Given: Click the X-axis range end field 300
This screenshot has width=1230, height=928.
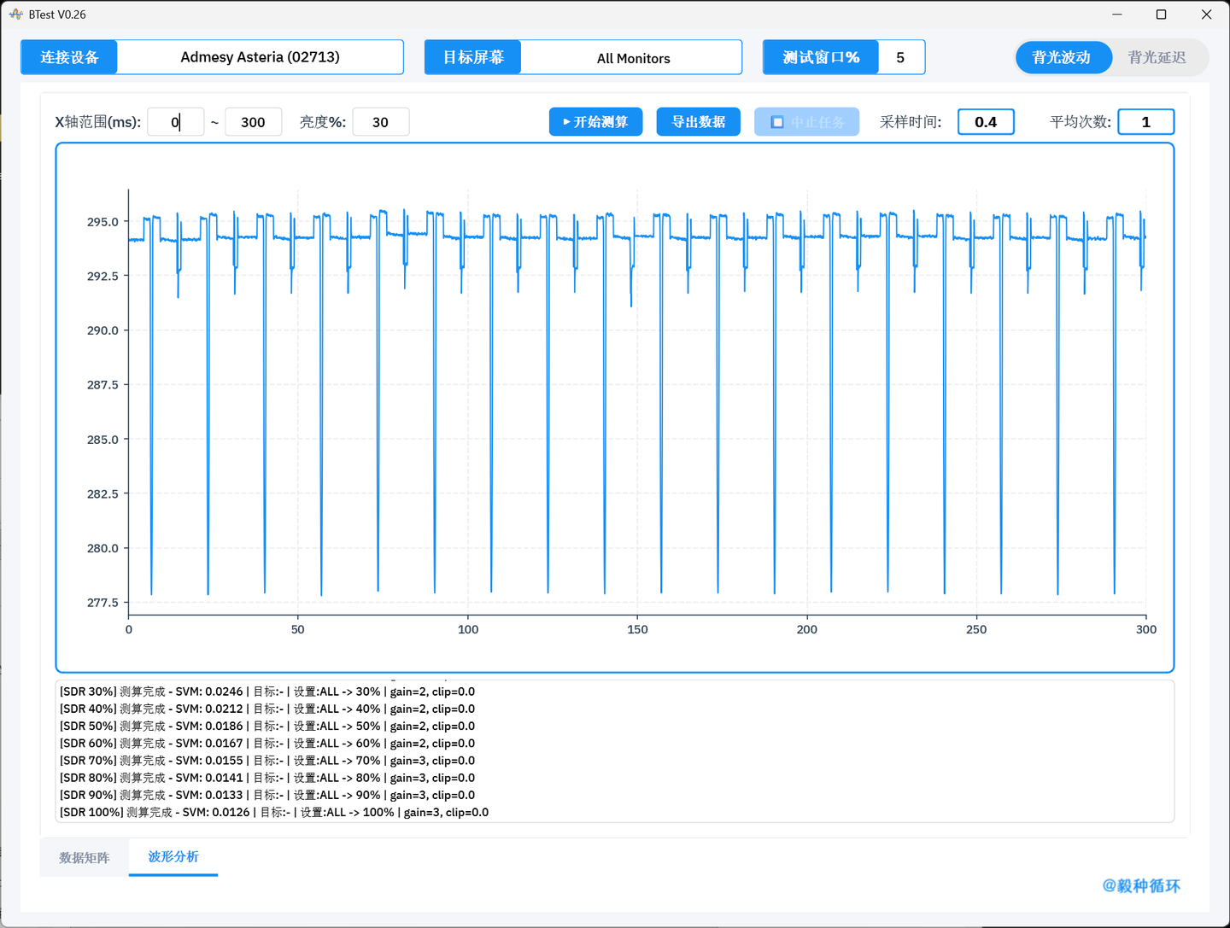Looking at the screenshot, I should 254,122.
